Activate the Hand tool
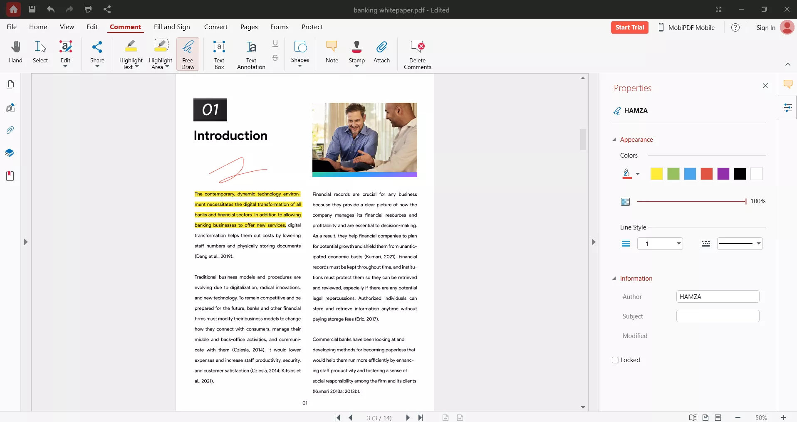797x422 pixels. [x=15, y=52]
